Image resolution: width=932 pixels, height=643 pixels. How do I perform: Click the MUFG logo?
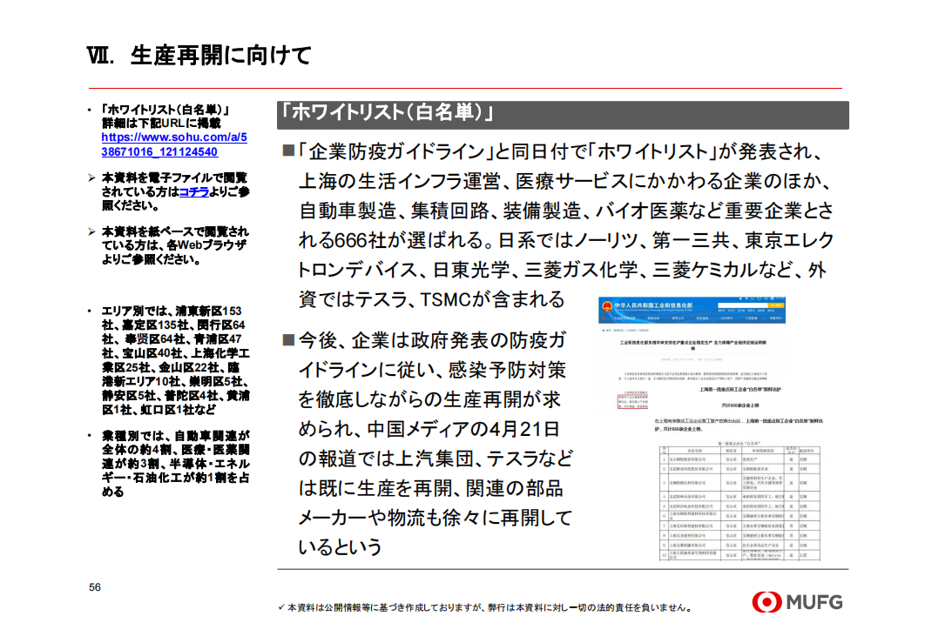coord(797,602)
